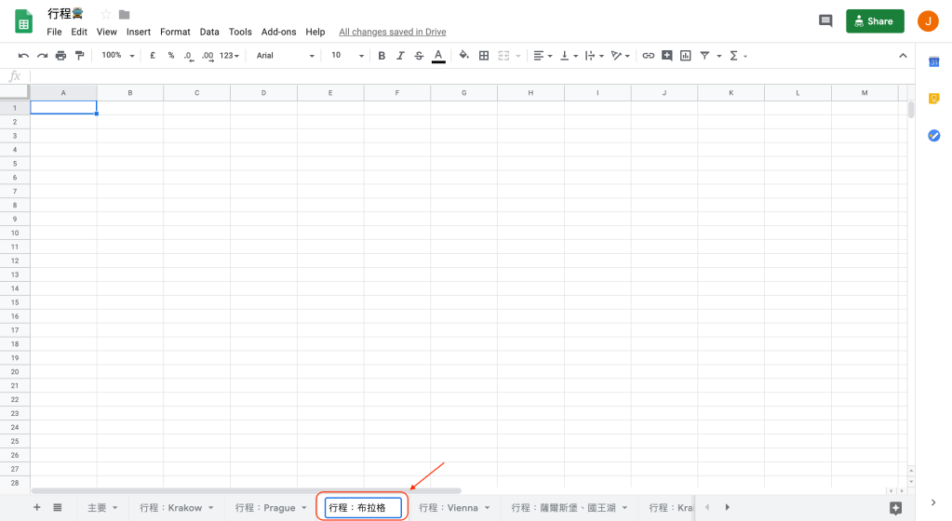The height and width of the screenshot is (521, 952).
Task: Open the Format menu
Action: coord(175,32)
